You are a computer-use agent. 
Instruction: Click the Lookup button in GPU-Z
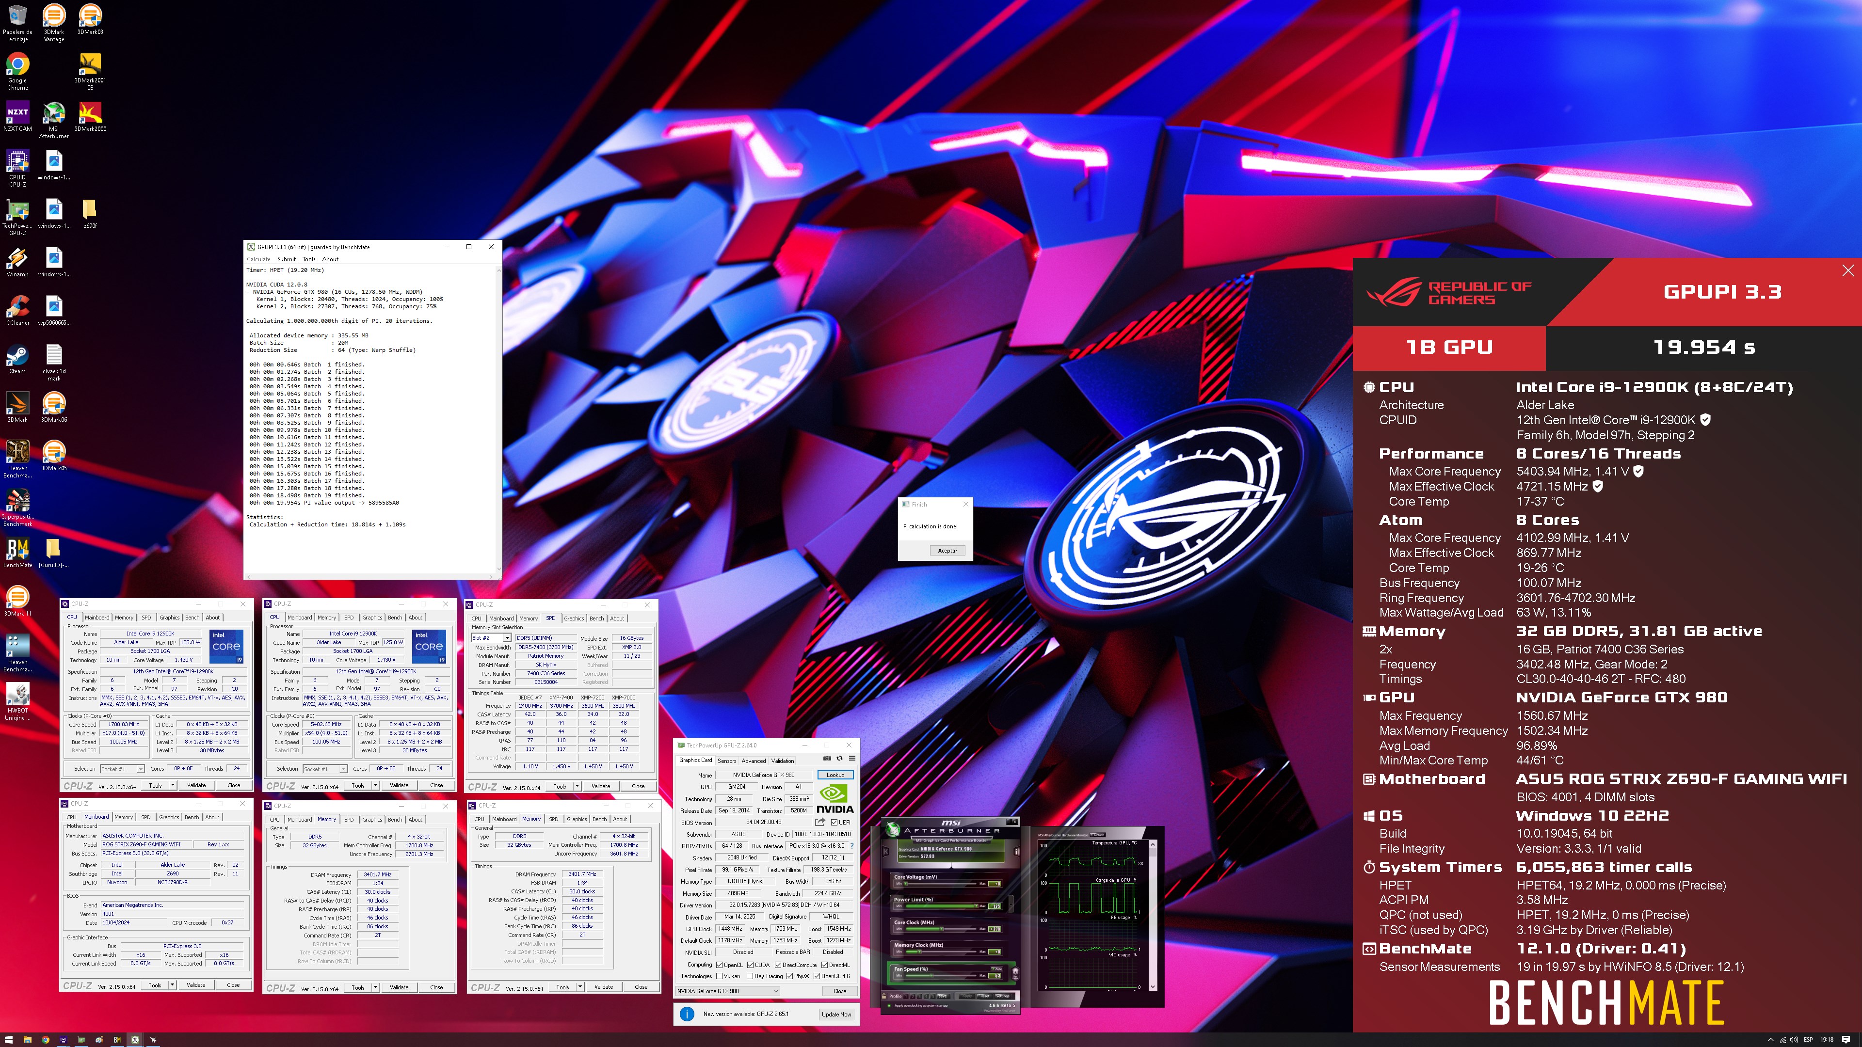coord(835,776)
